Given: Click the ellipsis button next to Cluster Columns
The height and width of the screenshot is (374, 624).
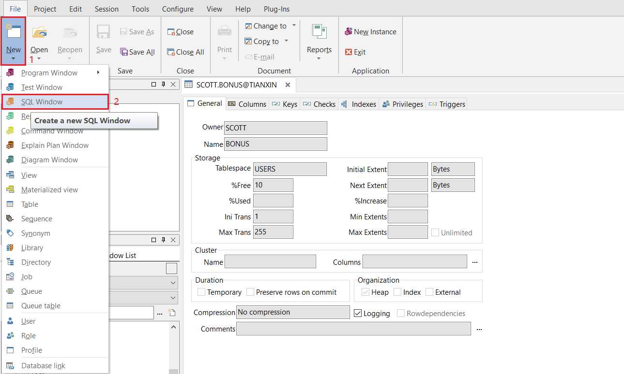Looking at the screenshot, I should [x=475, y=262].
